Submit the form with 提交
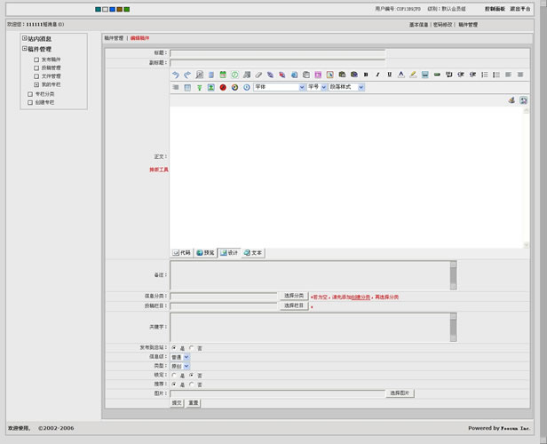Image resolution: width=547 pixels, height=444 pixels. [x=177, y=403]
